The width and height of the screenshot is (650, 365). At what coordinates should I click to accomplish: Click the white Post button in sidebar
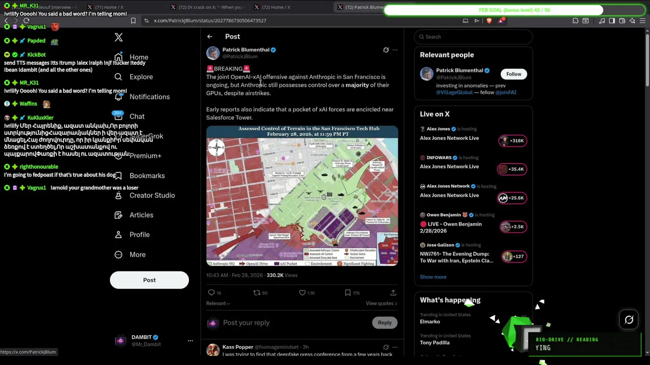tap(149, 280)
